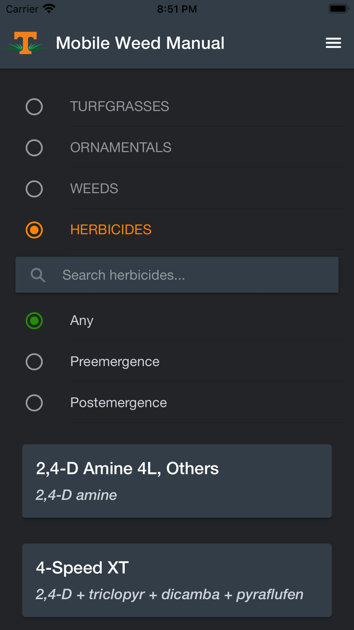This screenshot has width=354, height=630.
Task: Select the Turfgrasses radio button
Action: pos(34,107)
